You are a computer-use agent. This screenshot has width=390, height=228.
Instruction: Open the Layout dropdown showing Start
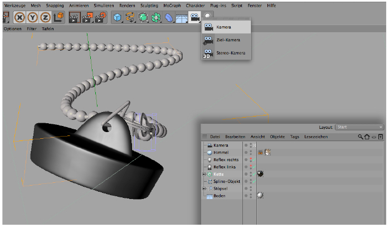359,127
